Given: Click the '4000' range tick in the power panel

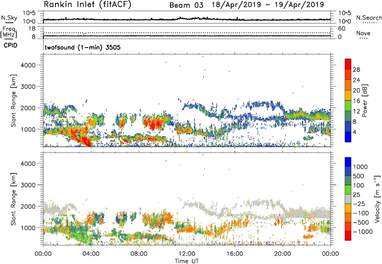Looking at the screenshot, I should click(28, 65).
